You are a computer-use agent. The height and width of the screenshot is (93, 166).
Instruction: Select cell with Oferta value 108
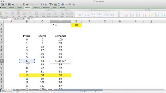(x=42, y=82)
